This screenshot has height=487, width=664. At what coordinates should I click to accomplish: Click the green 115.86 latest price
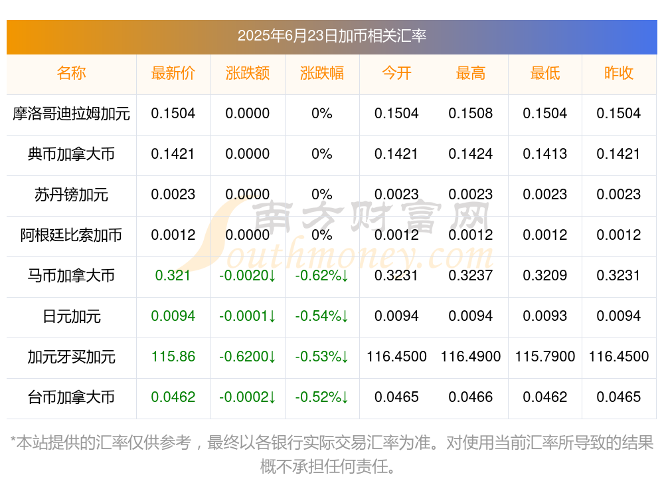click(x=173, y=356)
